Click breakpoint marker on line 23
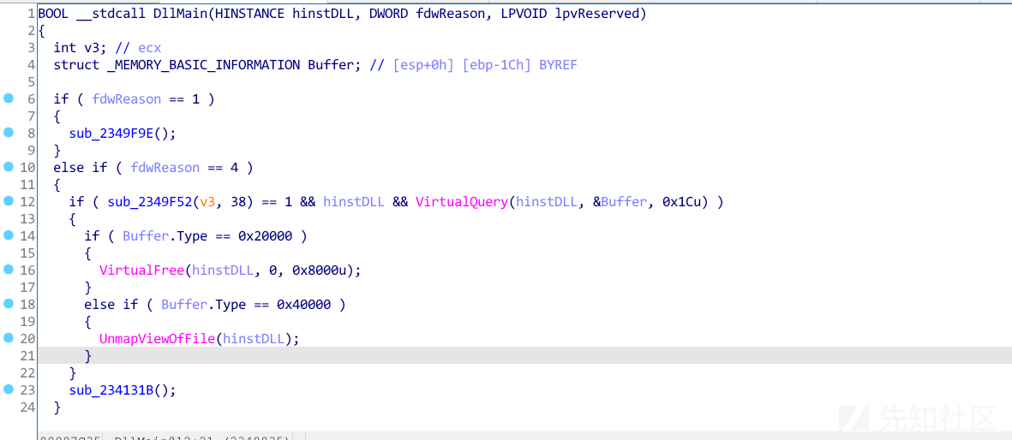 click(x=9, y=389)
